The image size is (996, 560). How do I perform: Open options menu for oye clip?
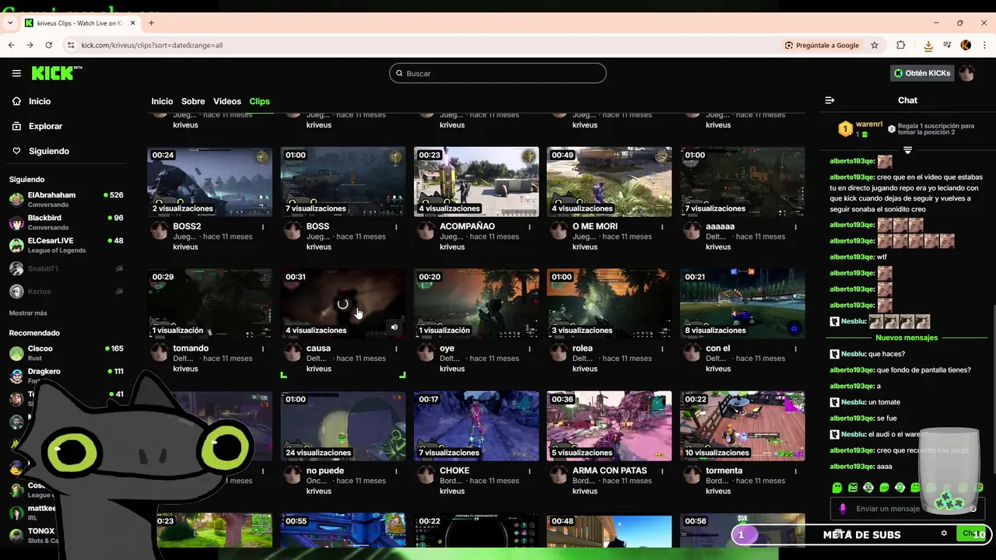click(529, 349)
